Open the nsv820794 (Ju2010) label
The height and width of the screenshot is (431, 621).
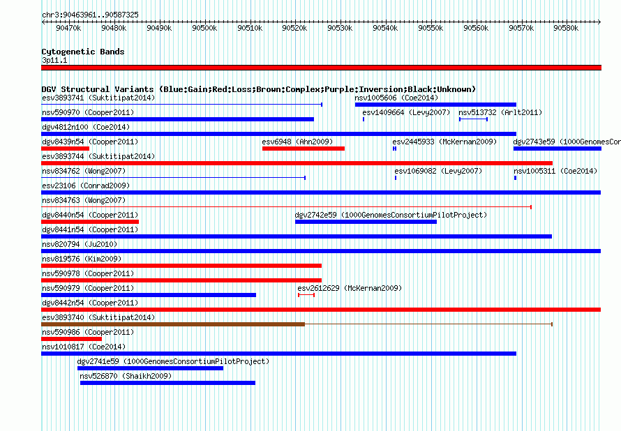pyautogui.click(x=80, y=244)
